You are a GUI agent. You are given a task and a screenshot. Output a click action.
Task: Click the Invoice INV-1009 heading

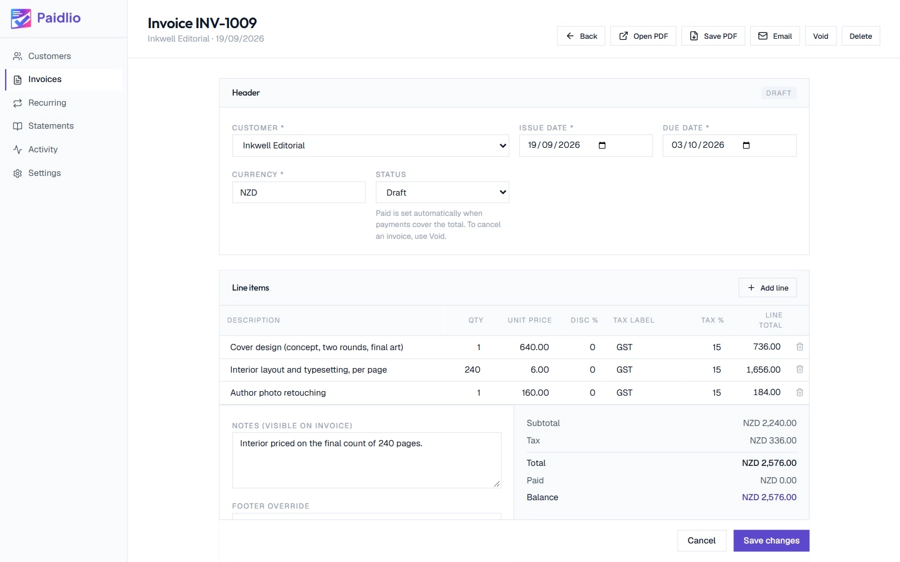202,23
